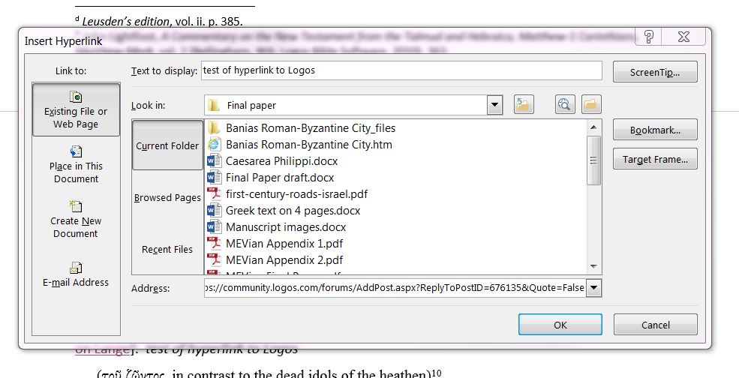Click the Word icon beside Caesarea Philippi.docx
The width and height of the screenshot is (739, 378).
214,160
